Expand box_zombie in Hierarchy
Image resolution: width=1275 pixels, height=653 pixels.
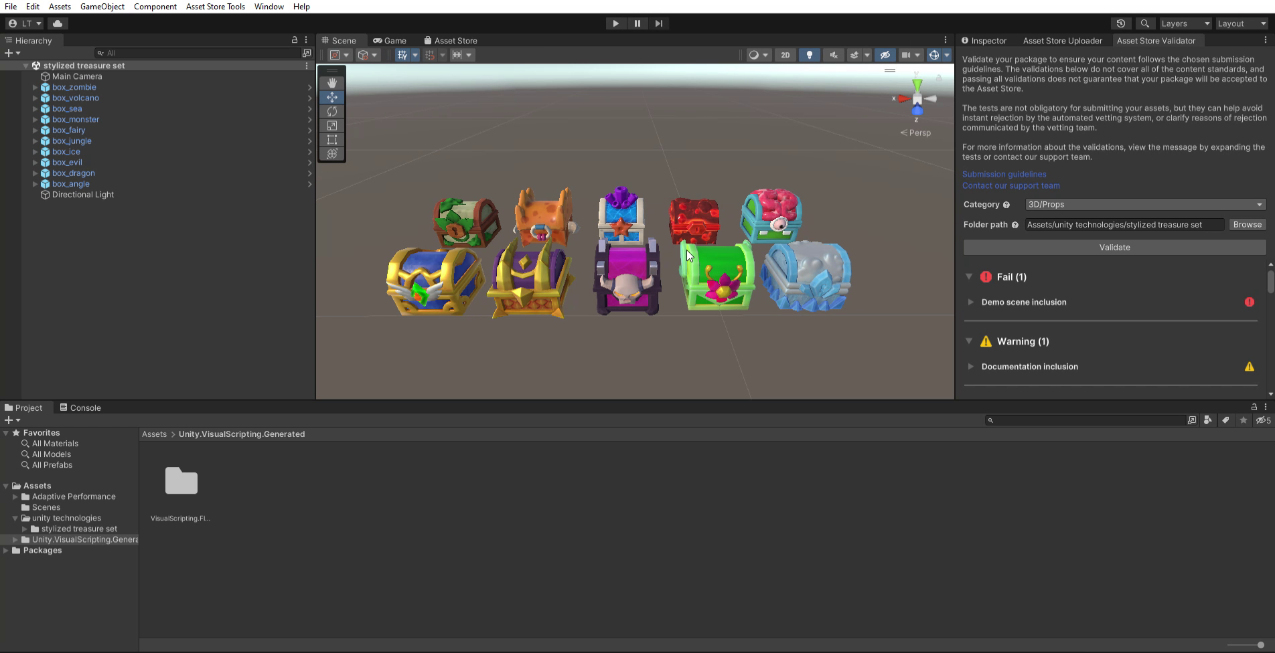pos(35,87)
